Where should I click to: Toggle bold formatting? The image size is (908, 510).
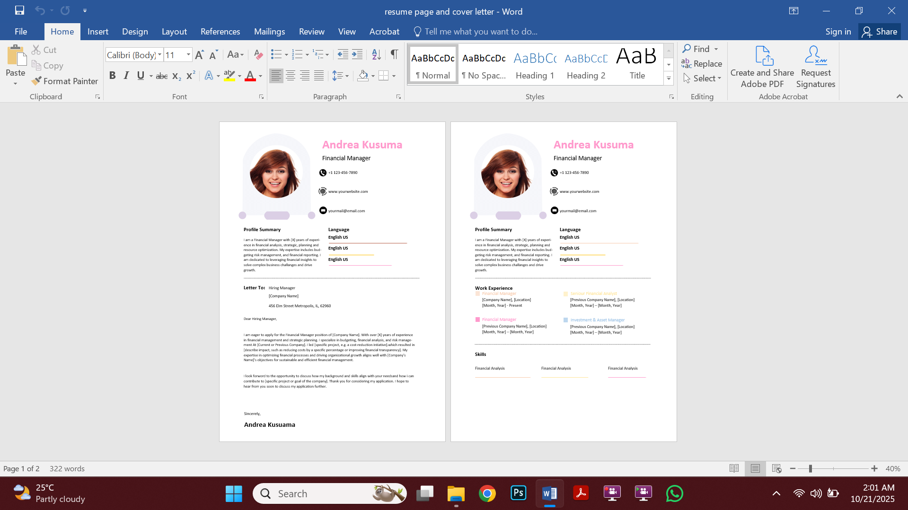(x=112, y=75)
